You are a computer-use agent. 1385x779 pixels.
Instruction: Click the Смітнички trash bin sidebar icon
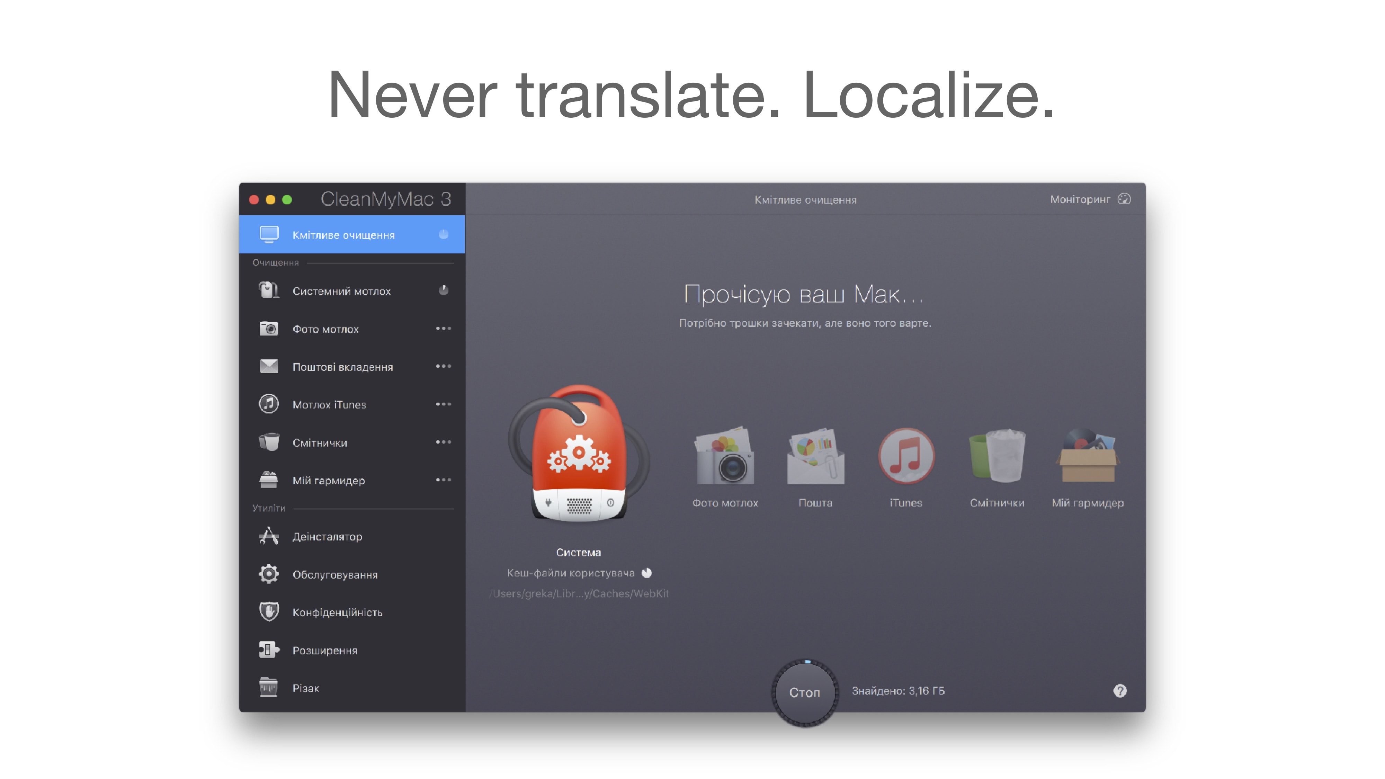tap(269, 442)
